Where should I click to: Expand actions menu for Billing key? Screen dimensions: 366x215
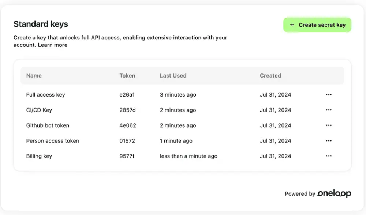pyautogui.click(x=328, y=156)
